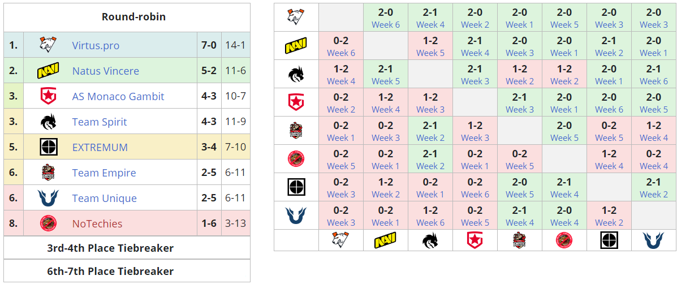Click the Virtus.pro logo in standings table
Viewport: 677px width, 284px height.
pos(48,45)
